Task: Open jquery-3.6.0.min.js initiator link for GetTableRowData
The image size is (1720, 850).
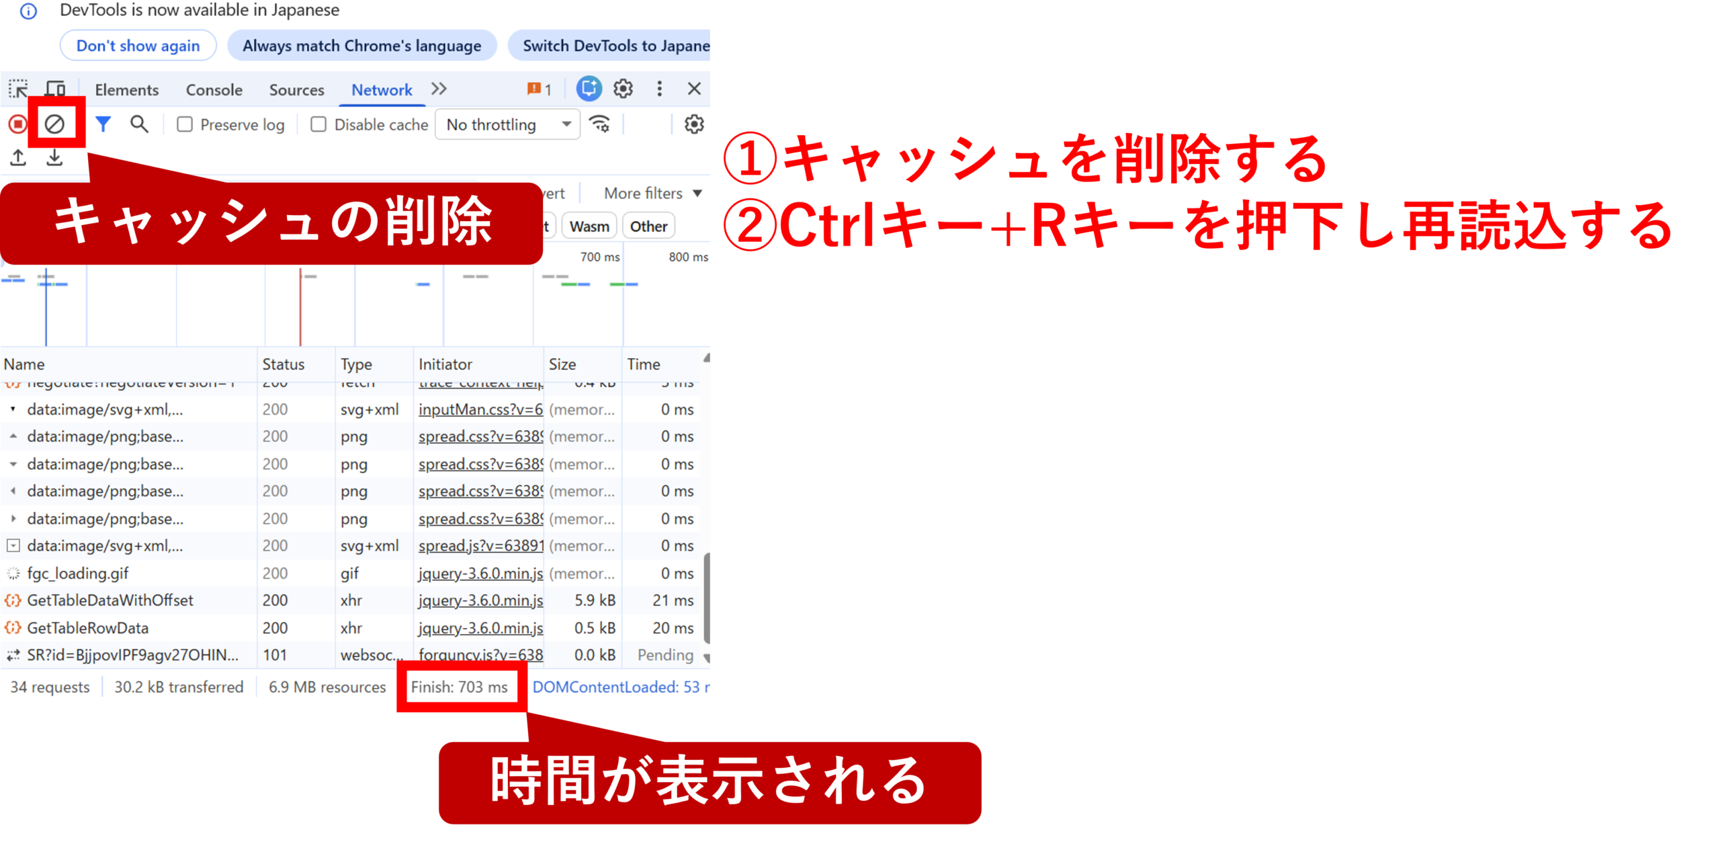Action: (x=480, y=628)
